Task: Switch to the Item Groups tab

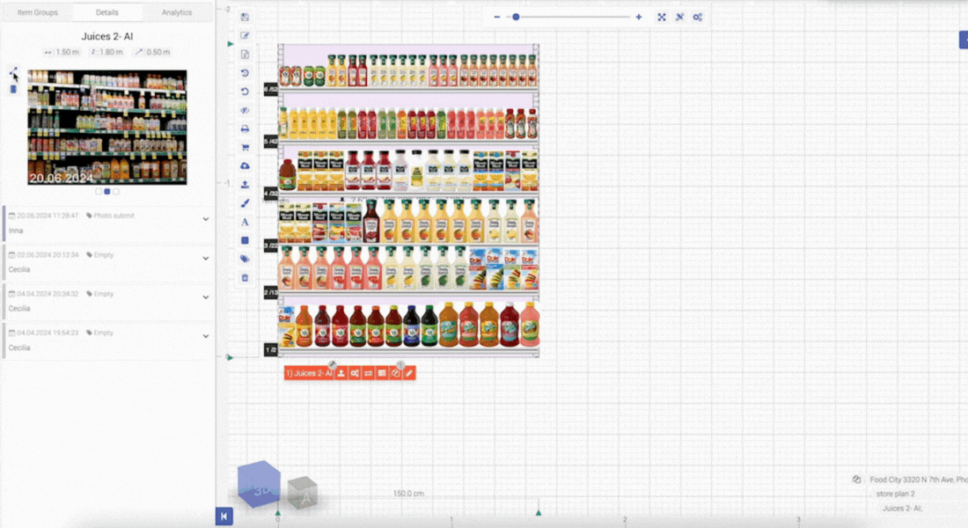Action: [38, 12]
